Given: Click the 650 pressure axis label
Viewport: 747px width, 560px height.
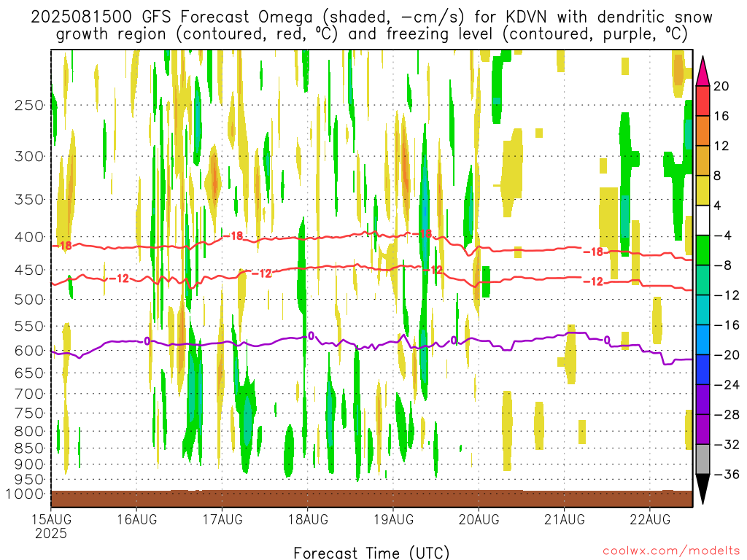Looking at the screenshot, I should (29, 373).
